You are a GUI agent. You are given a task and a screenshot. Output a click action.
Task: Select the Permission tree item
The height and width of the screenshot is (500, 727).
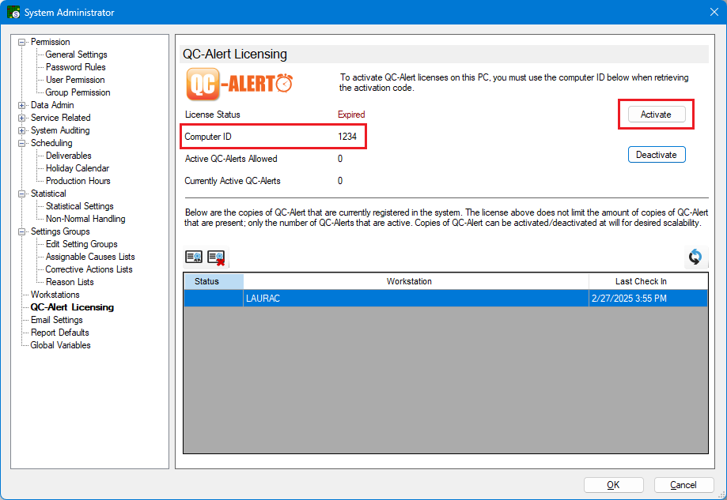coord(50,42)
